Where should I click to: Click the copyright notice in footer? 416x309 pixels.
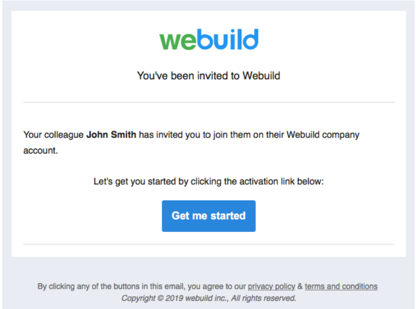click(209, 298)
